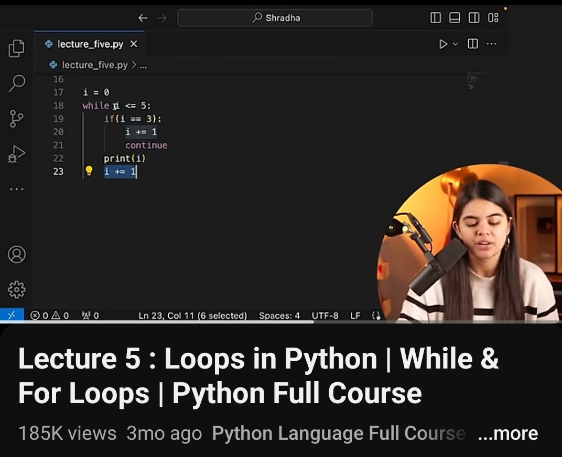The image size is (562, 457).
Task: Open problems errors and warnings indicator
Action: point(49,316)
